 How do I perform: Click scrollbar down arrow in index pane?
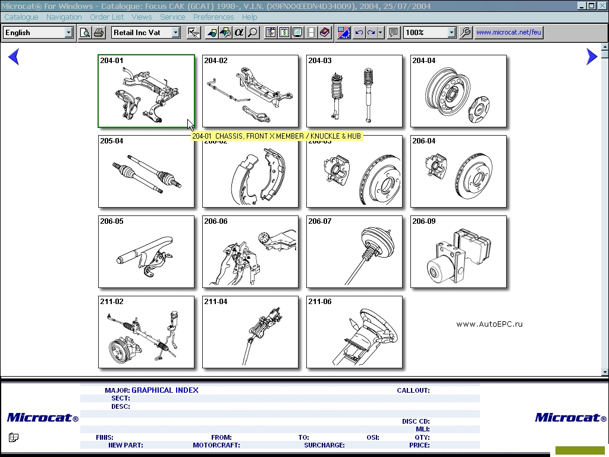click(605, 372)
